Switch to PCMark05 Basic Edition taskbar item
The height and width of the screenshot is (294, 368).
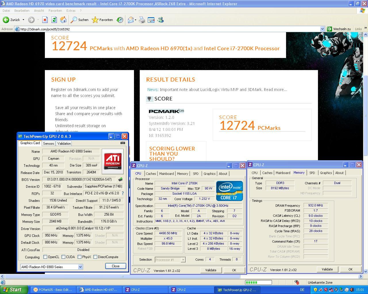[x=53, y=290]
